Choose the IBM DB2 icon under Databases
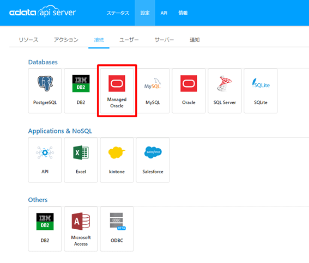Viewport: 309px width, 263px height. click(81, 83)
